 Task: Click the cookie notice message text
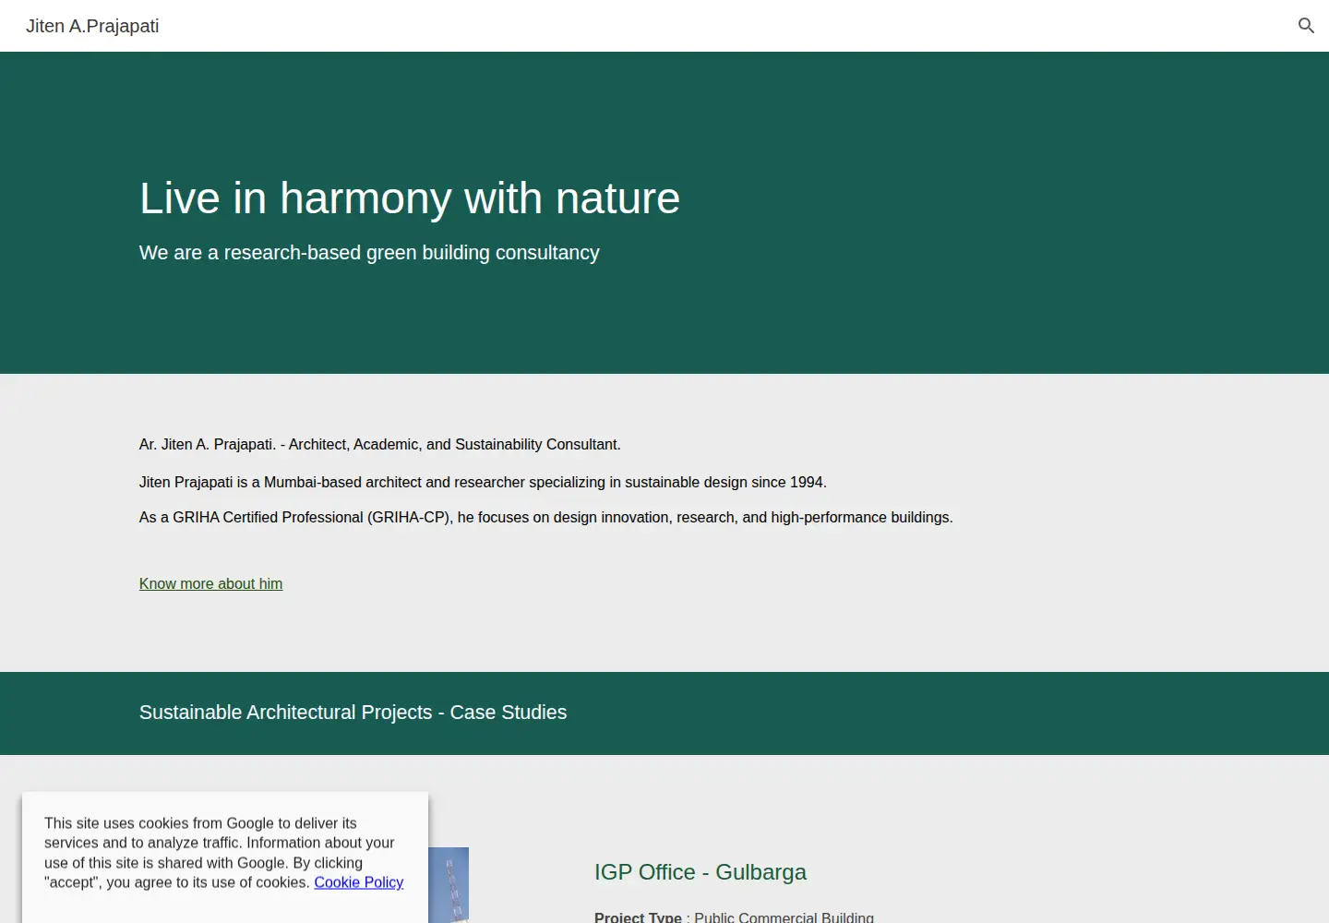[224, 853]
